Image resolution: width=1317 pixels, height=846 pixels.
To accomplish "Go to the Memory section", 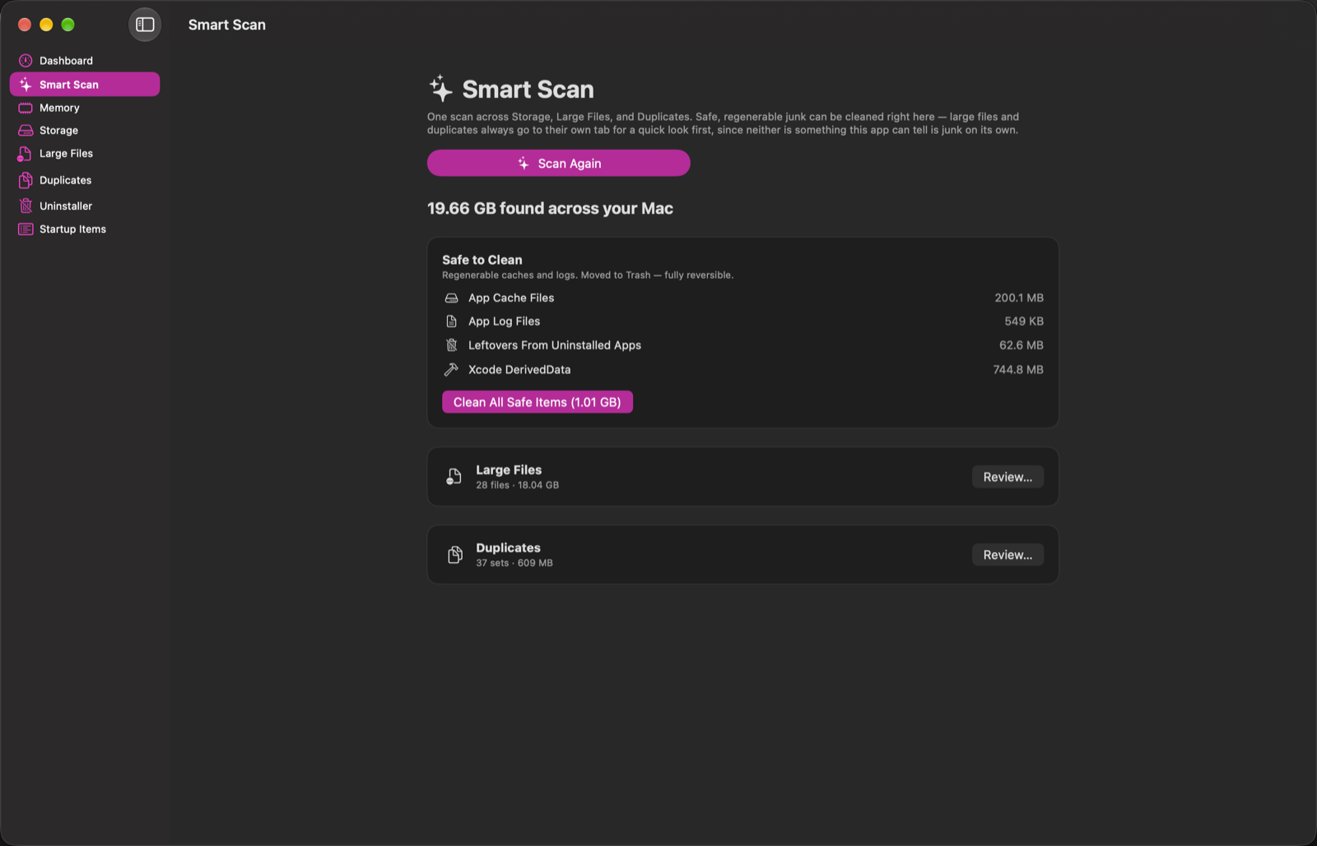I will 85,108.
